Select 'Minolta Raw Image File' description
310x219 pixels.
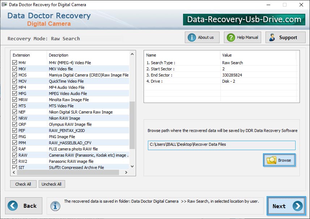(x=69, y=99)
